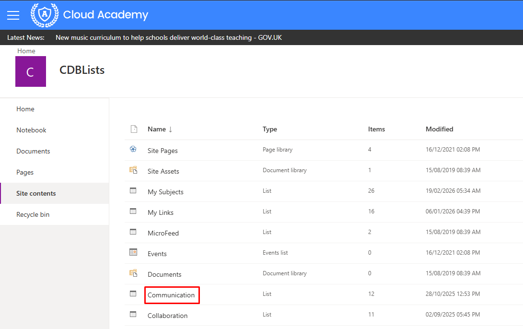
Task: Open the hamburger navigation menu
Action: 13,15
